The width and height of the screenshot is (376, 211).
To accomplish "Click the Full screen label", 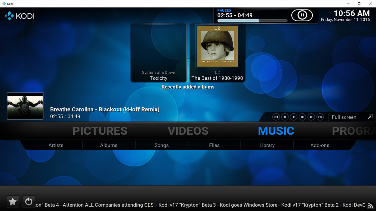I will click(x=344, y=117).
